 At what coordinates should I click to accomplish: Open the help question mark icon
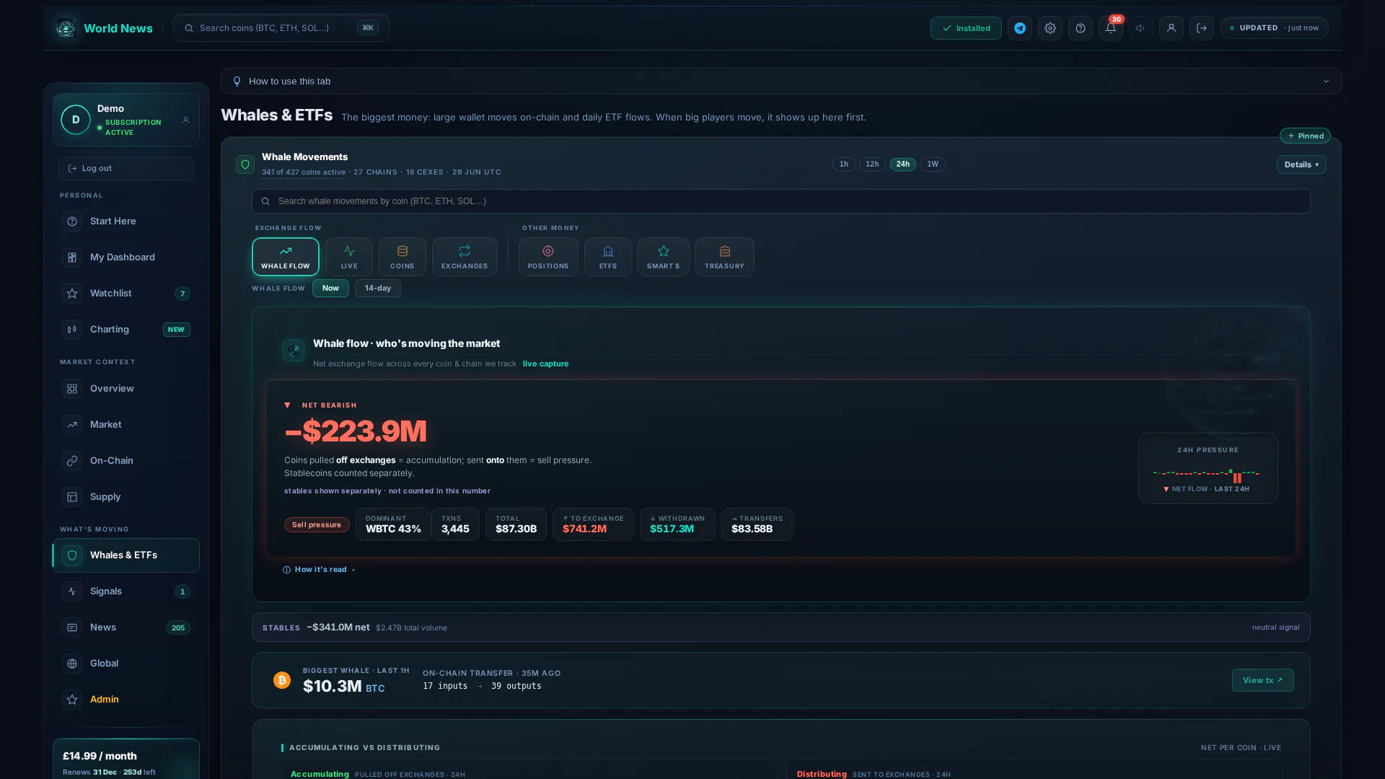(1081, 28)
